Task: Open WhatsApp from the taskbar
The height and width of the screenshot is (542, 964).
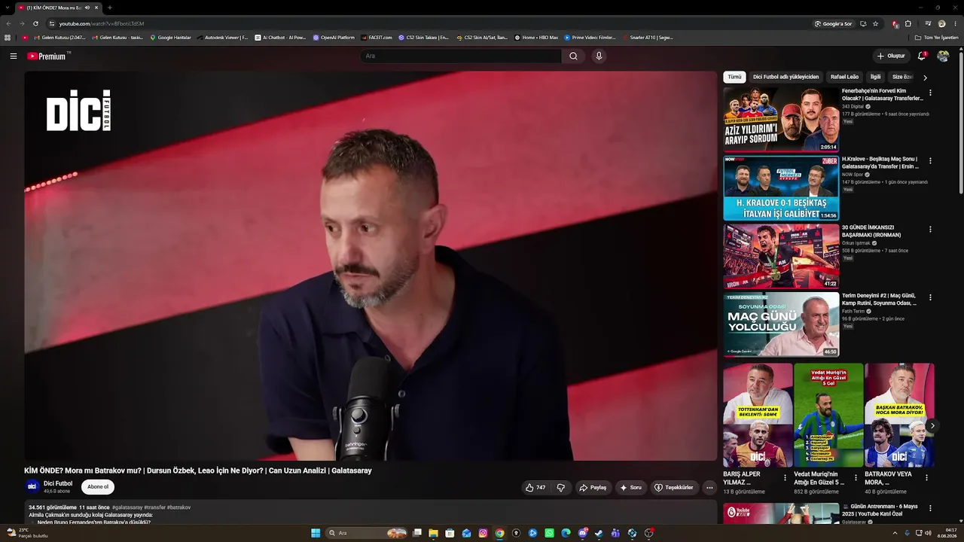Action: pyautogui.click(x=549, y=533)
